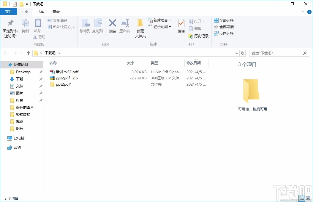The height and width of the screenshot is (202, 313).
Task: Click 全部取消 to clear selection
Action: (224, 27)
